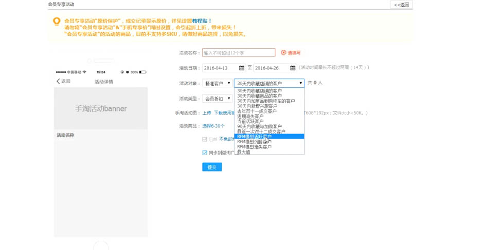
Task: Open the 精准客户 dropdown
Action: click(217, 83)
